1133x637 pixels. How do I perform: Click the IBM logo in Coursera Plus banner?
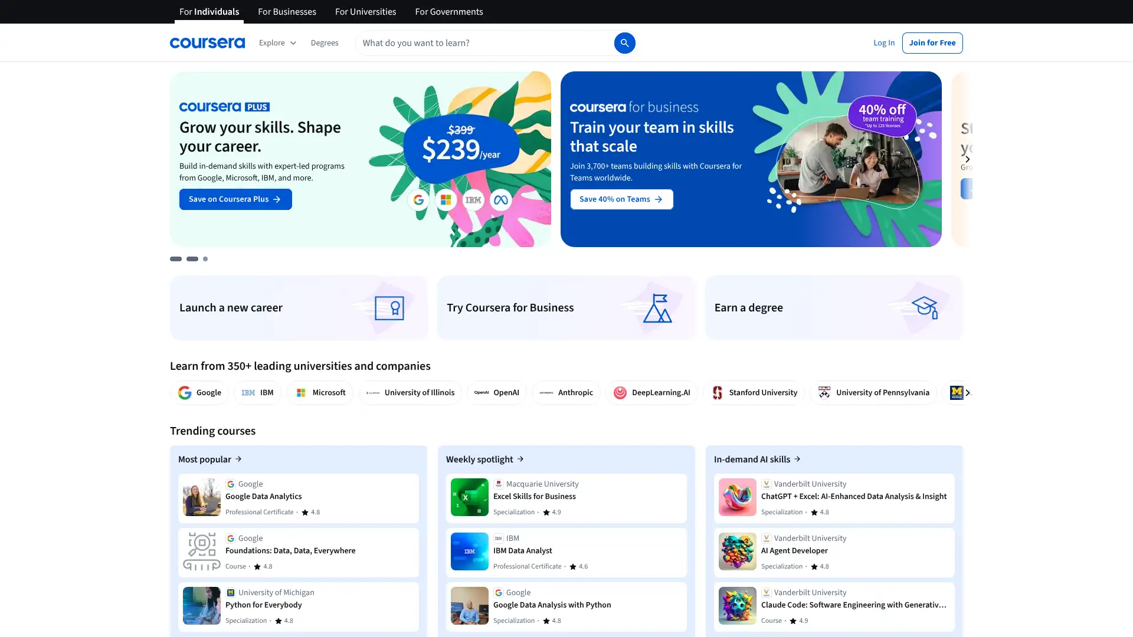coord(473,200)
